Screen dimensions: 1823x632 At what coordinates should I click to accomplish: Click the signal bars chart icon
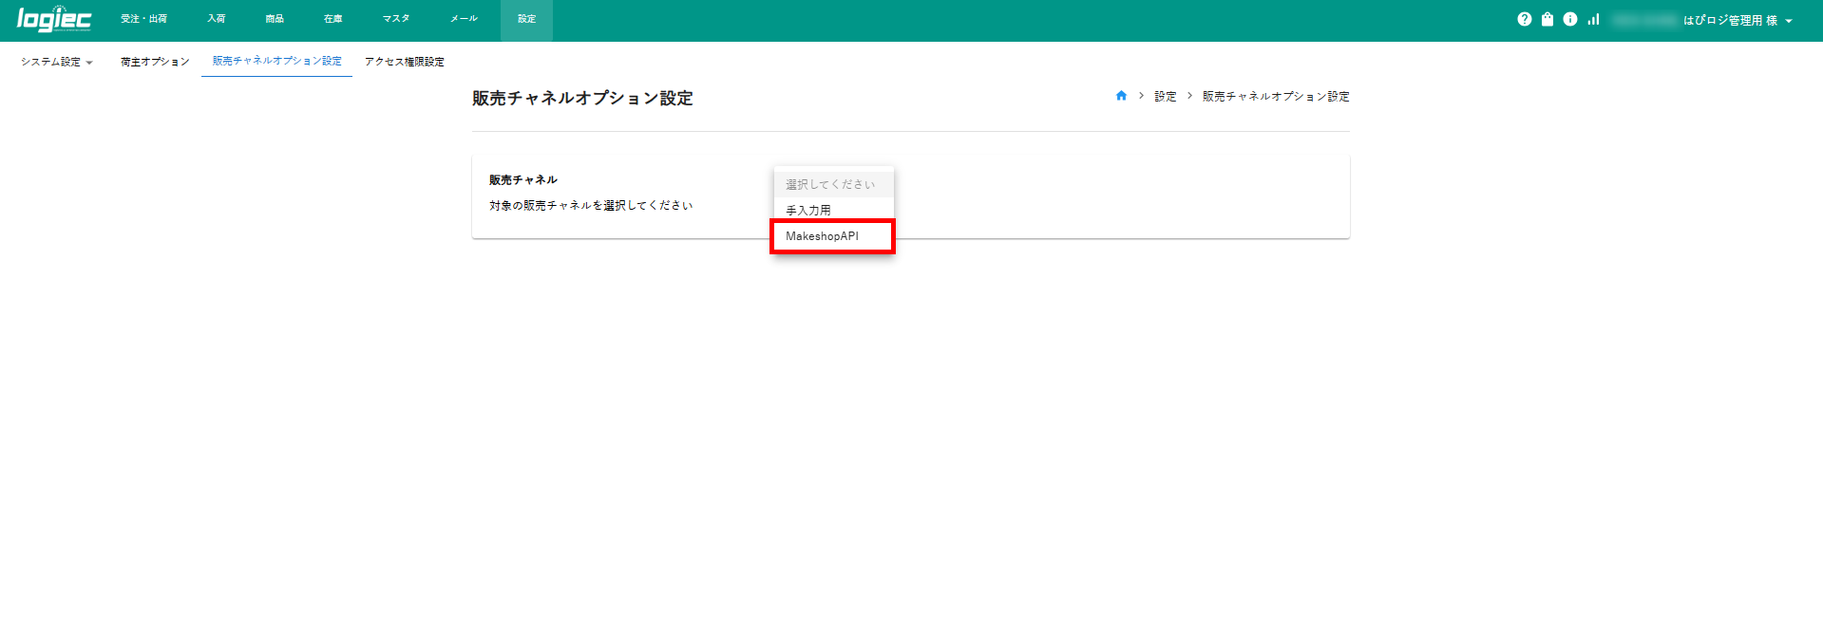[1593, 19]
